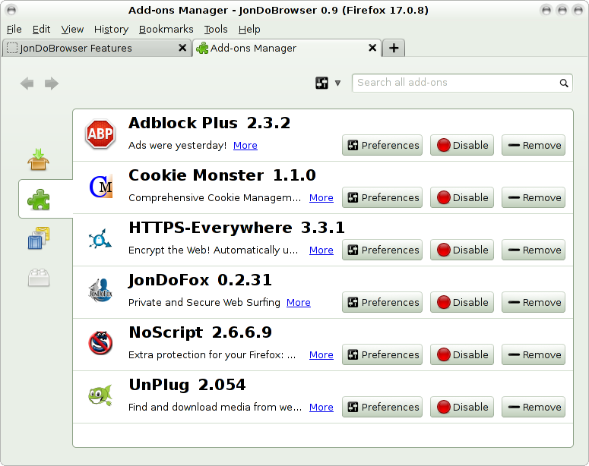This screenshot has width=589, height=466.
Task: Close the JonDoBrowser Features tab
Action: coord(182,48)
